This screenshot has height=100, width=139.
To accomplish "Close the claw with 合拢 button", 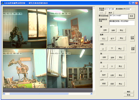I will click(x=112, y=75).
